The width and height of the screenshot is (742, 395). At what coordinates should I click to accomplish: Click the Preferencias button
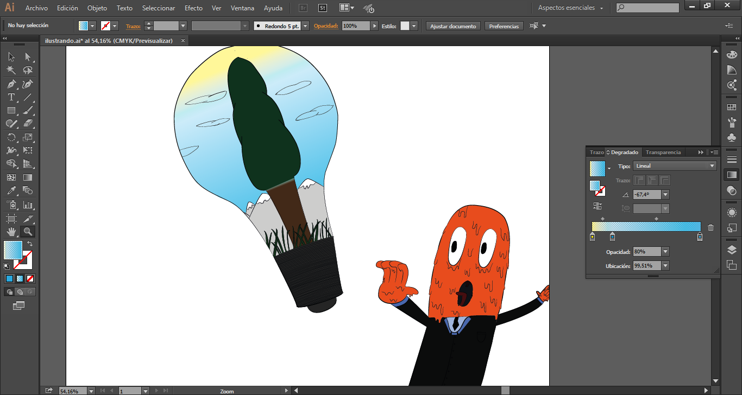pyautogui.click(x=504, y=26)
